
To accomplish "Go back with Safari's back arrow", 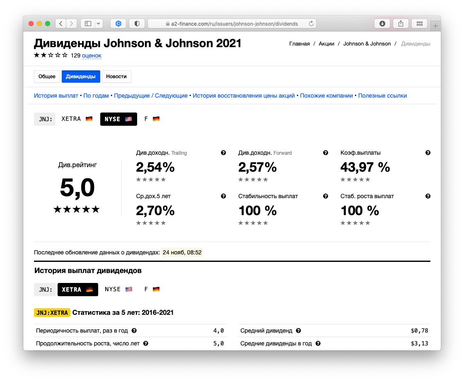I will point(60,24).
